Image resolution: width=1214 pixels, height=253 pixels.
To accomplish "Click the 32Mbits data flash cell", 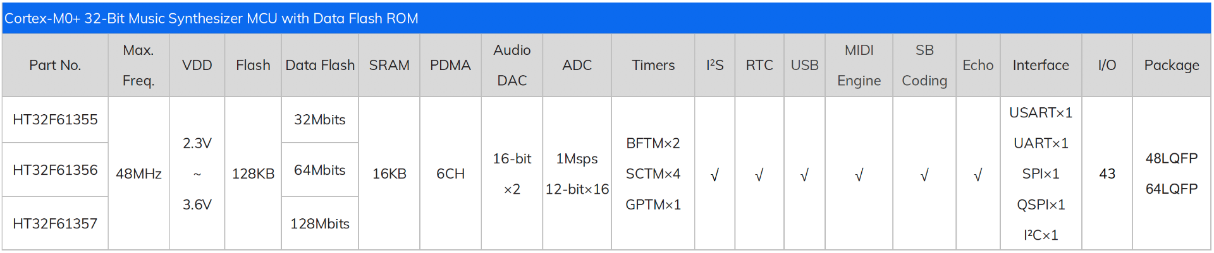I will pyautogui.click(x=320, y=119).
